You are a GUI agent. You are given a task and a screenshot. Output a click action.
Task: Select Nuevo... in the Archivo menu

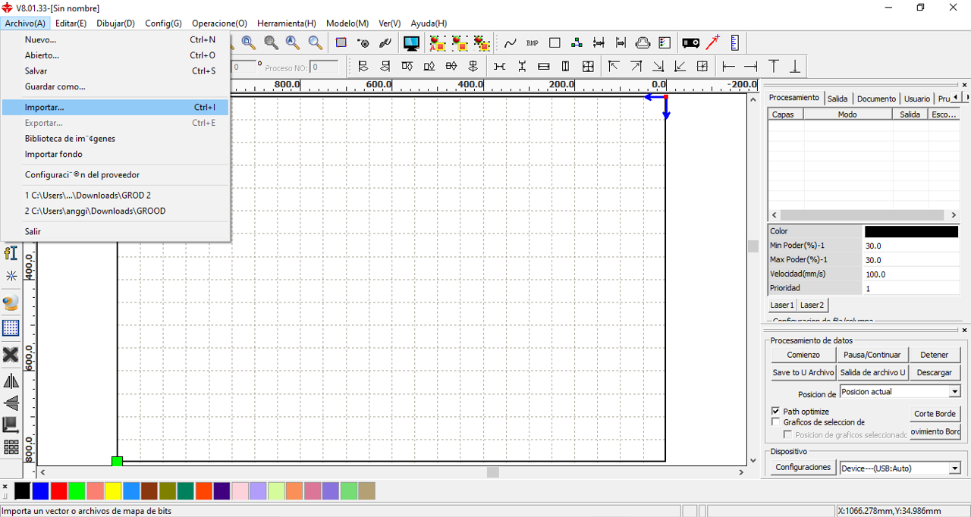click(x=115, y=39)
